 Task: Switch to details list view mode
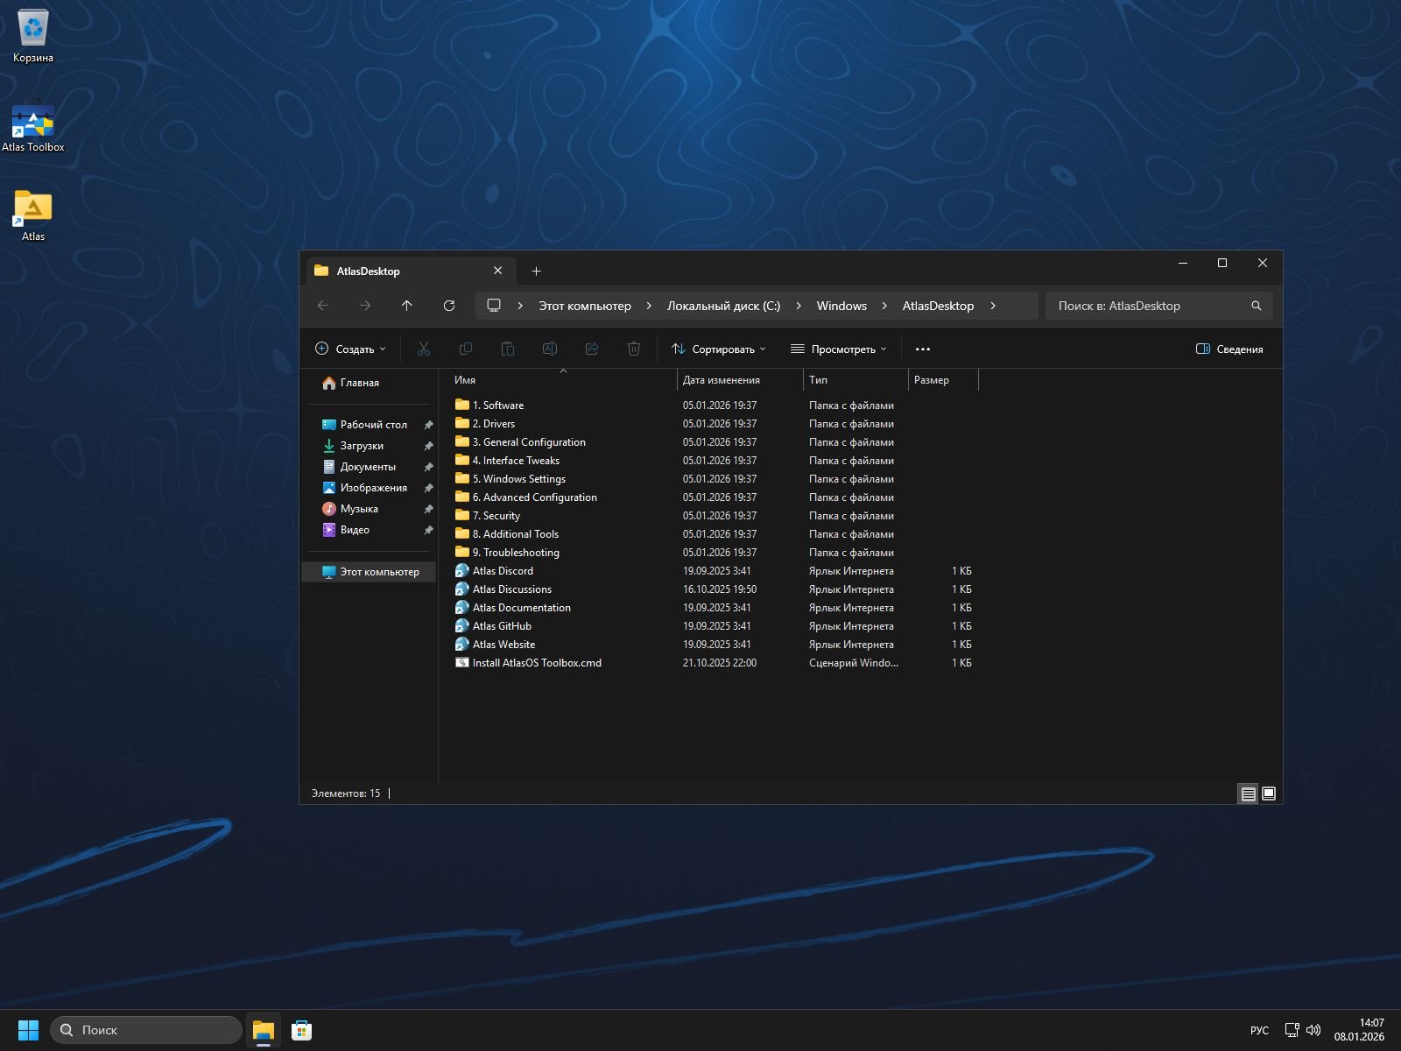pyautogui.click(x=1248, y=794)
